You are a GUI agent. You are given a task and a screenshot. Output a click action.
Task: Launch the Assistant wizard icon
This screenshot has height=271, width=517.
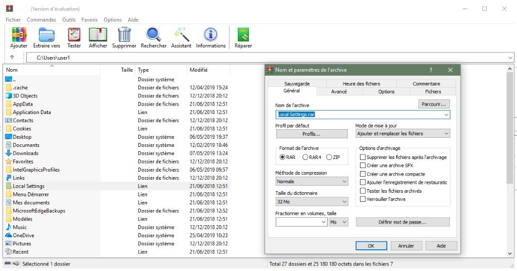coord(181,35)
